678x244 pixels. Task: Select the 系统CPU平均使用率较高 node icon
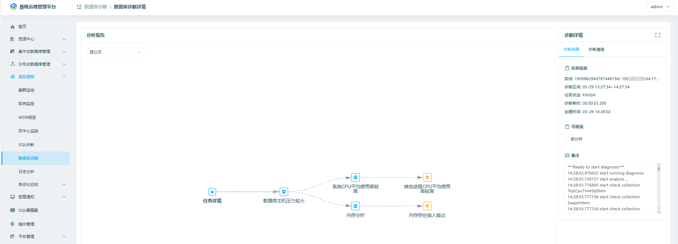tap(355, 177)
